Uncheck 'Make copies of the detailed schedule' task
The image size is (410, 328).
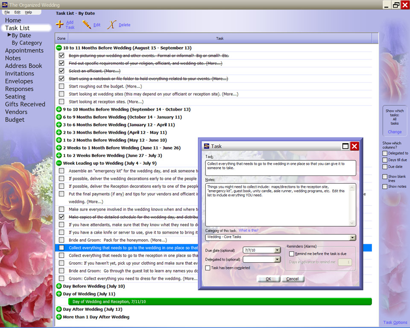(61, 217)
